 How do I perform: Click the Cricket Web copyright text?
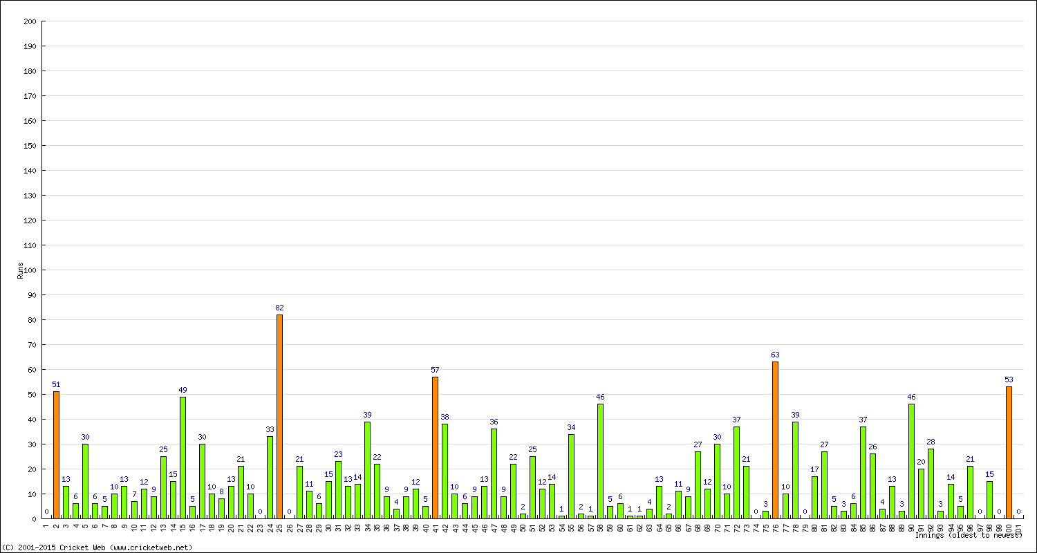[x=97, y=547]
